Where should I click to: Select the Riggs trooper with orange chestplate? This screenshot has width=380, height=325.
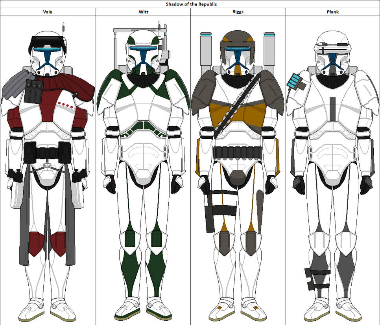tap(238, 176)
